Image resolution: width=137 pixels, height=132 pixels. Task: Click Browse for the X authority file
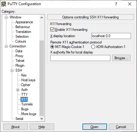click(x=121, y=58)
